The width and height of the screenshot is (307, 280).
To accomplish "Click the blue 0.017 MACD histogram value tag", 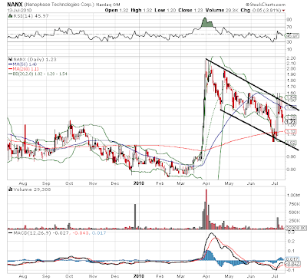I will click(x=292, y=259).
